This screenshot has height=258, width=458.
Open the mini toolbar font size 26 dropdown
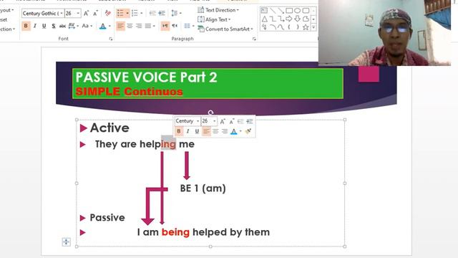coord(215,121)
